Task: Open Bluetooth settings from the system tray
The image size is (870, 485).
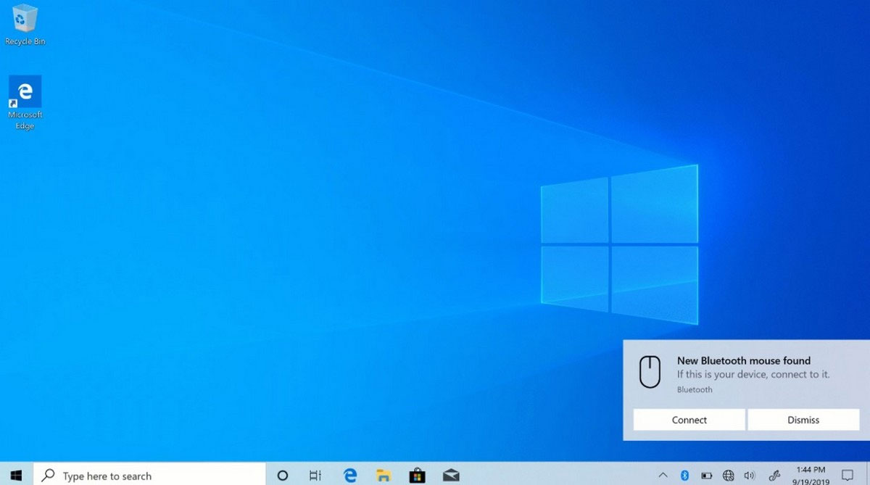Action: pos(684,476)
